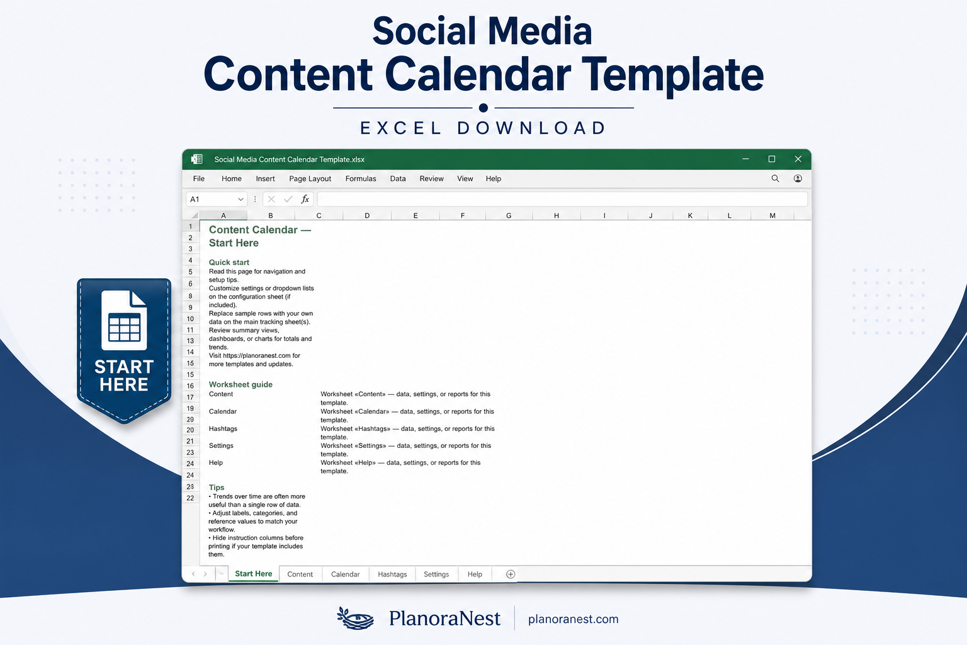Switch to the Settings sheet tab
This screenshot has width=967, height=645.
coord(436,574)
